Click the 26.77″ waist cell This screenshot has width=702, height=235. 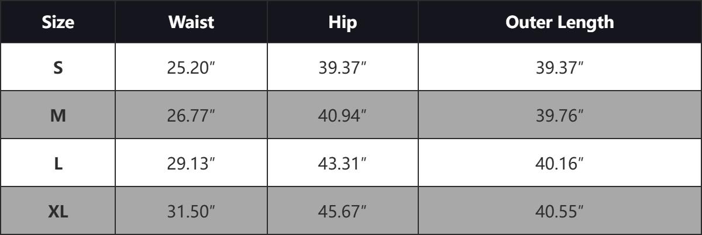click(x=191, y=116)
